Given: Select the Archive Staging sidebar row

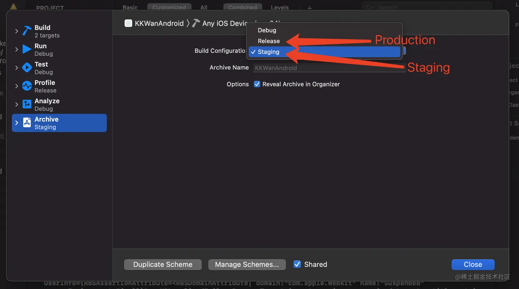Looking at the screenshot, I should coord(59,123).
